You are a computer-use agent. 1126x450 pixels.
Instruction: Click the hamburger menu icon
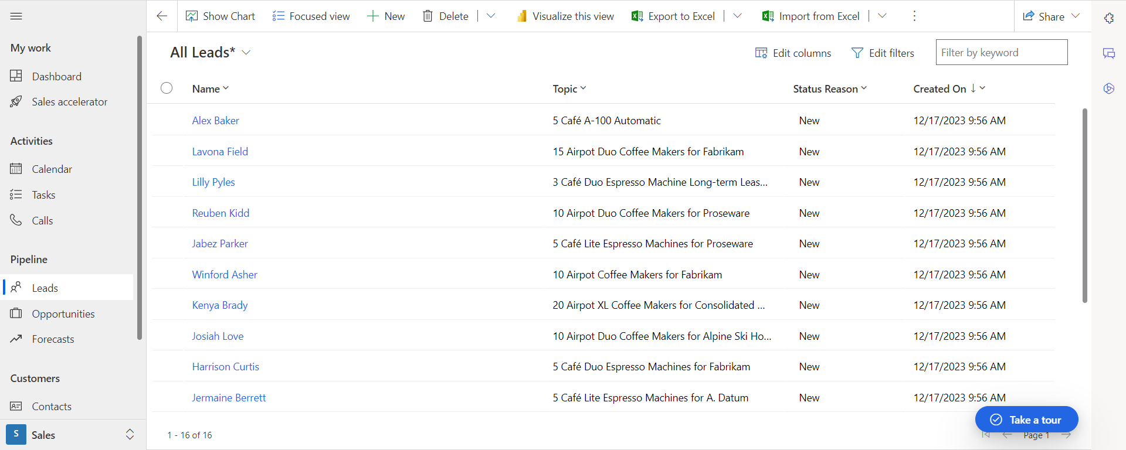[x=16, y=16]
